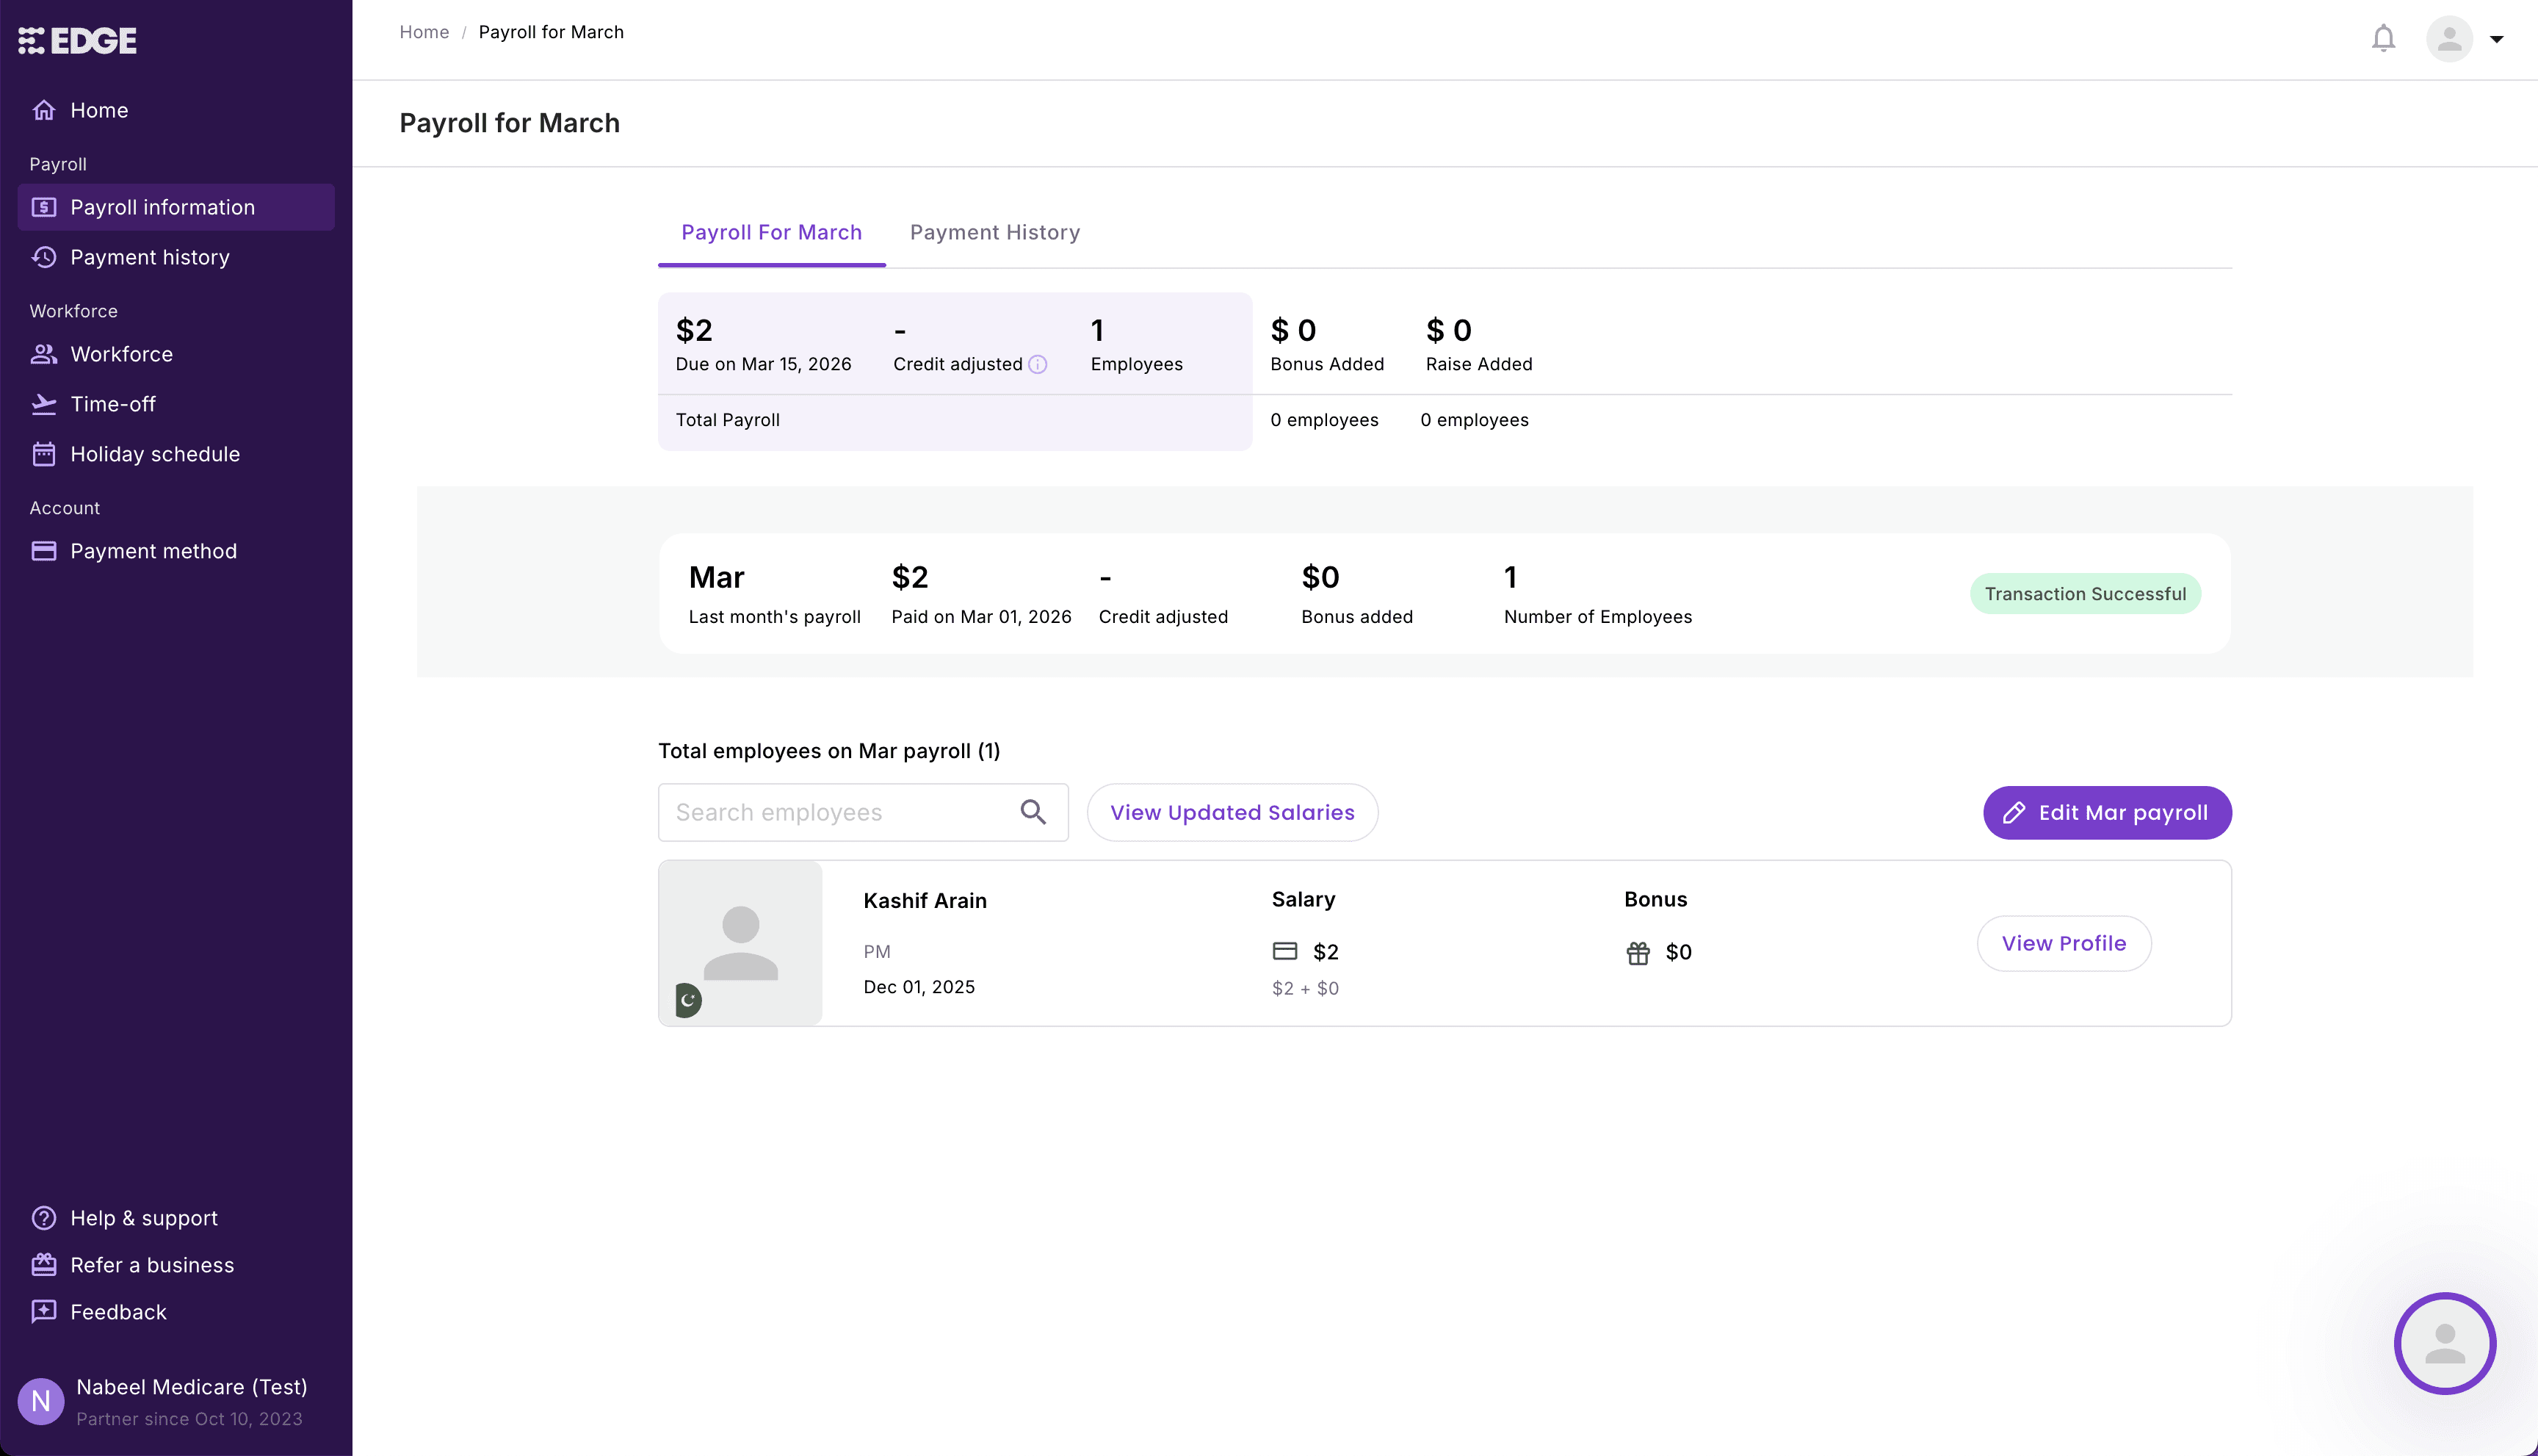2538x1456 pixels.
Task: Select the Payroll For March tab
Action: click(x=770, y=232)
